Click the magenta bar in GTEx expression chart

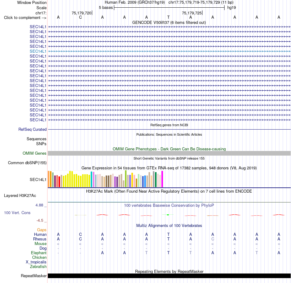click(x=162, y=179)
